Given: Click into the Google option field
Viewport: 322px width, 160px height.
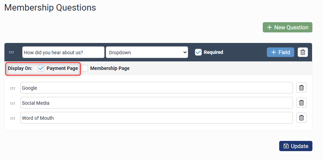Looking at the screenshot, I should tap(156, 88).
